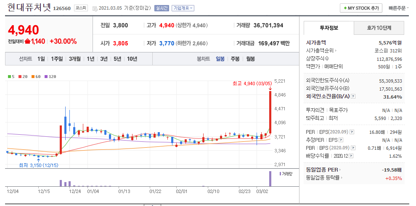Click the red up-arrow icon beside 1,140
Viewport: 416px width, 206px height.
[x=28, y=41]
